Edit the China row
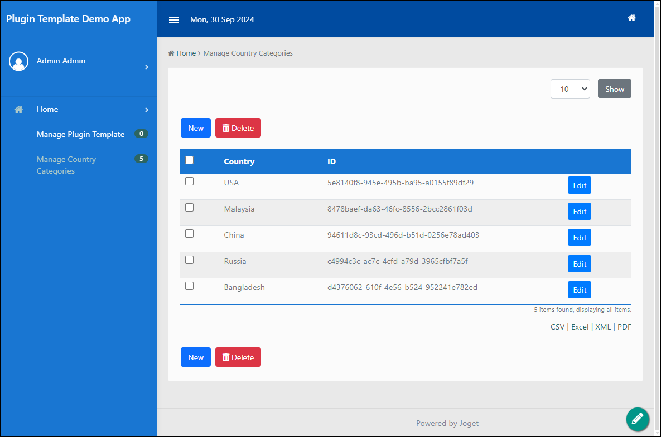This screenshot has height=437, width=661. point(579,238)
